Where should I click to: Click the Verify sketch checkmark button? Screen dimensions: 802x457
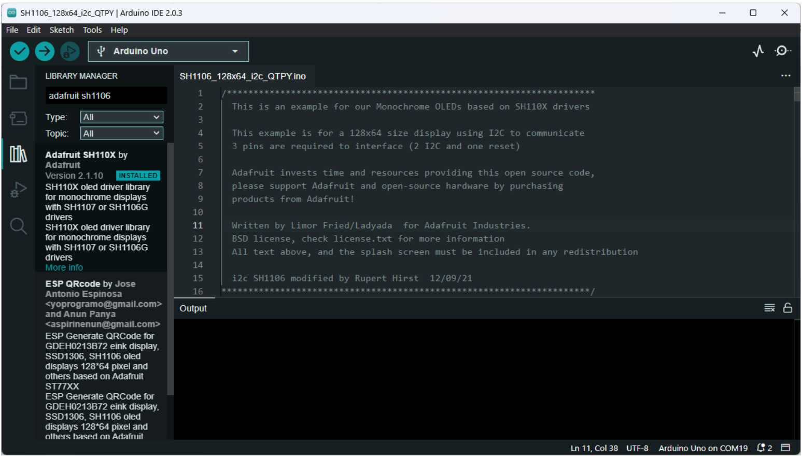(20, 51)
